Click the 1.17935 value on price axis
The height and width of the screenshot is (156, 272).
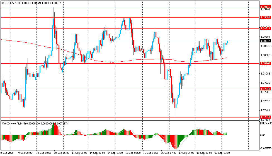point(265,83)
